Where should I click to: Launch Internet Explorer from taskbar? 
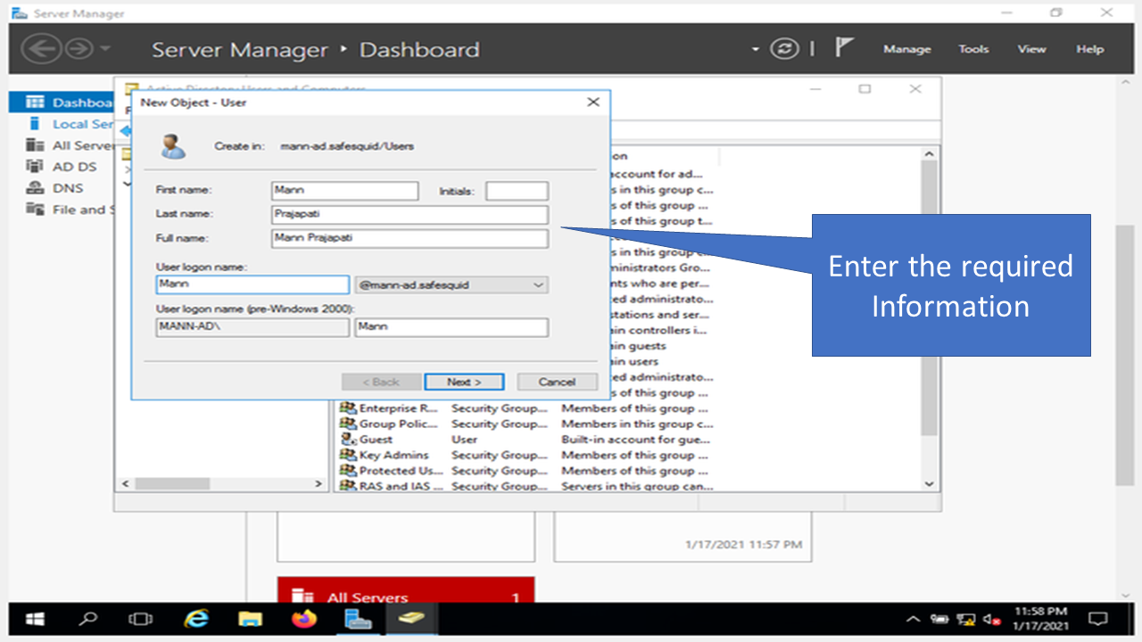click(x=195, y=619)
